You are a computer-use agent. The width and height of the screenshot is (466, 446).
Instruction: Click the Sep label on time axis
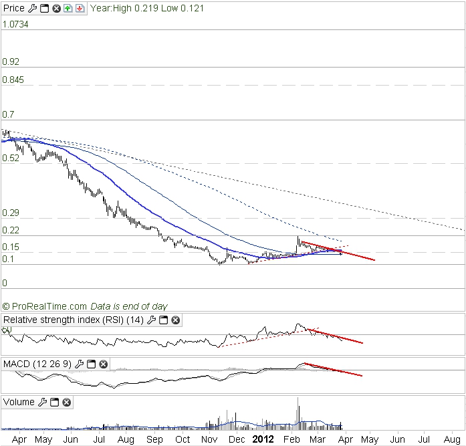click(x=154, y=439)
